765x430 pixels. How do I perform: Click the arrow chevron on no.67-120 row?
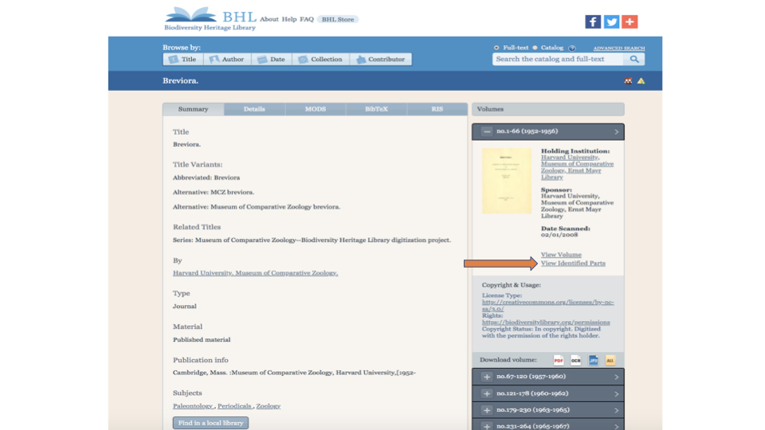pyautogui.click(x=617, y=377)
